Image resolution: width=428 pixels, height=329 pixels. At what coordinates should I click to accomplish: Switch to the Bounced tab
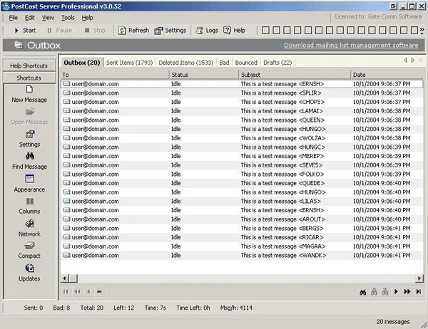(x=246, y=63)
